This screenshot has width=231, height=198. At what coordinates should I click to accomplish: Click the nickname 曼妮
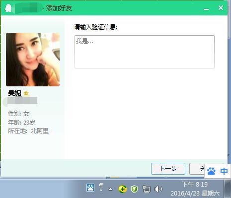tap(14, 93)
